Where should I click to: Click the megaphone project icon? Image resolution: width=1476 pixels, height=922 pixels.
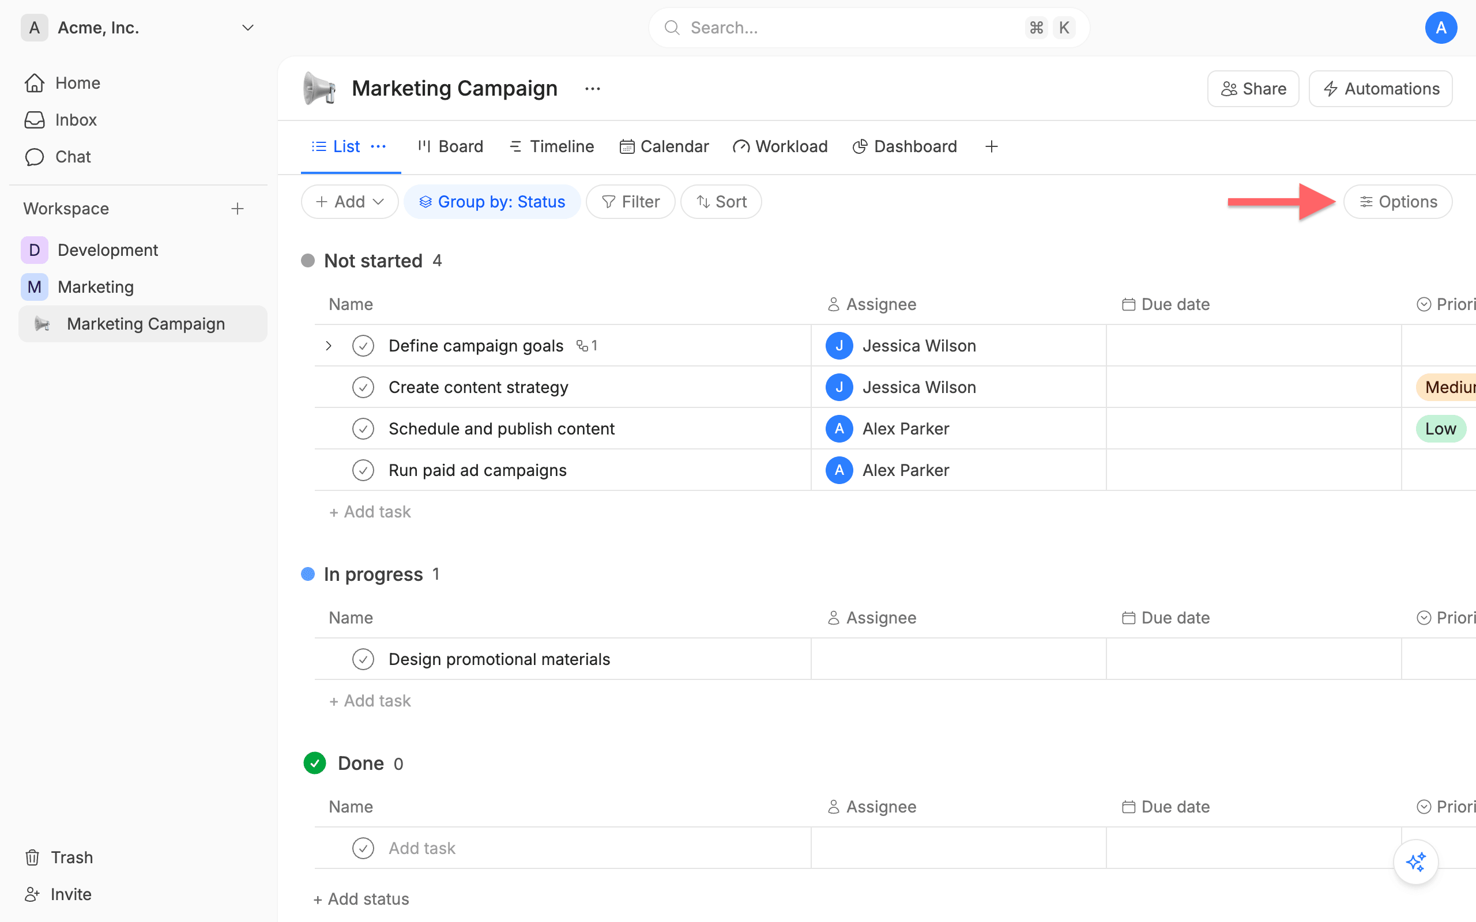pyautogui.click(x=319, y=88)
